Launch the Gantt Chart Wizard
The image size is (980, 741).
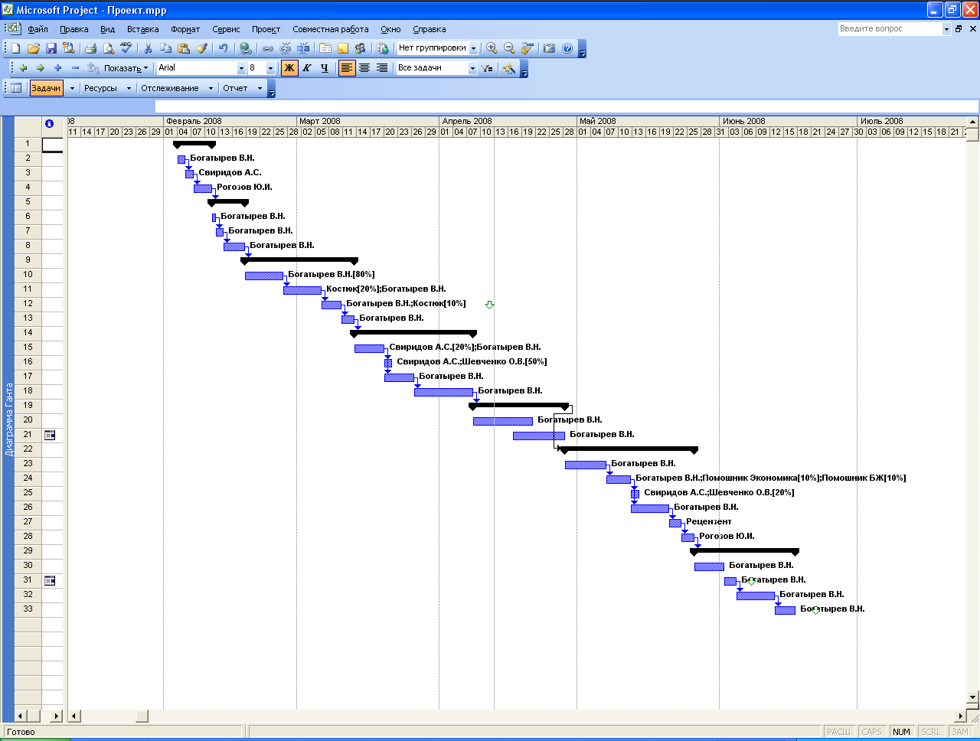click(509, 68)
